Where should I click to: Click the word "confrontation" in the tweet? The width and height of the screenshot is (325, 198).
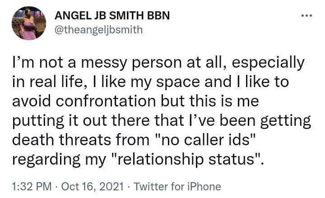(x=106, y=101)
